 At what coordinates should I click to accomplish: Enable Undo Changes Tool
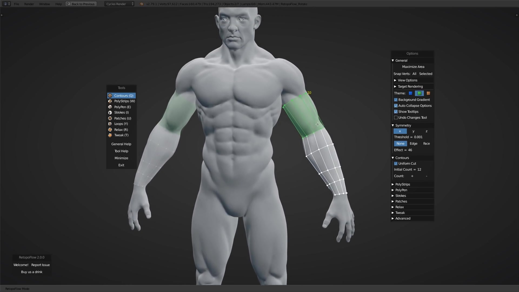pyautogui.click(x=396, y=117)
